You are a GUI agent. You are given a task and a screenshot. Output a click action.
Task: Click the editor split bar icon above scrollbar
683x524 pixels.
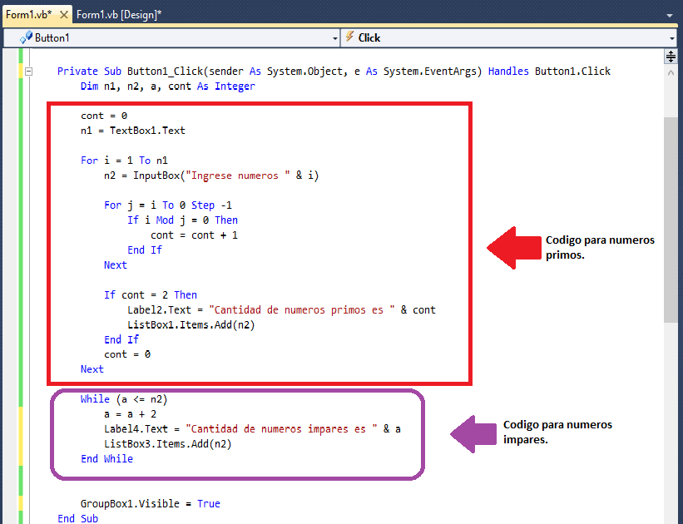point(671,57)
